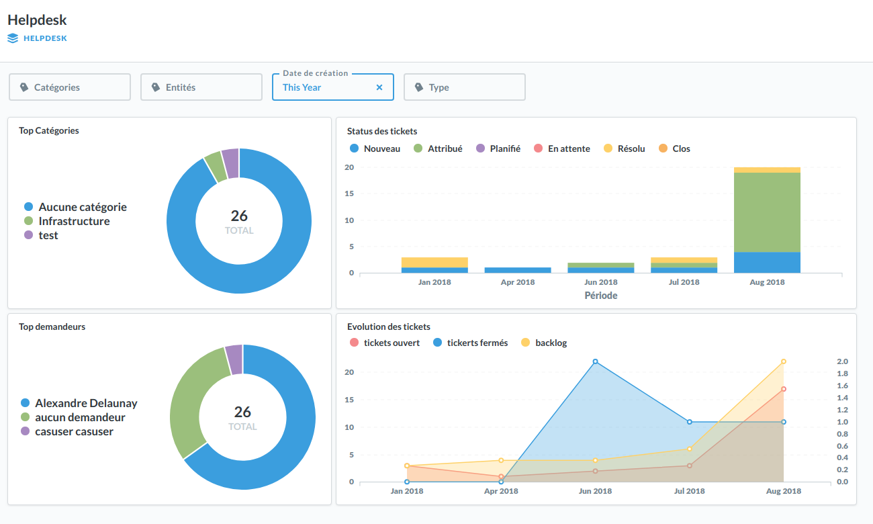Click the green Attribué segment of the Aug 2018 bar
The image size is (873, 524).
[767, 212]
